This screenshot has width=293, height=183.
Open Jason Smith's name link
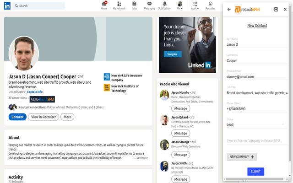coord(179,163)
